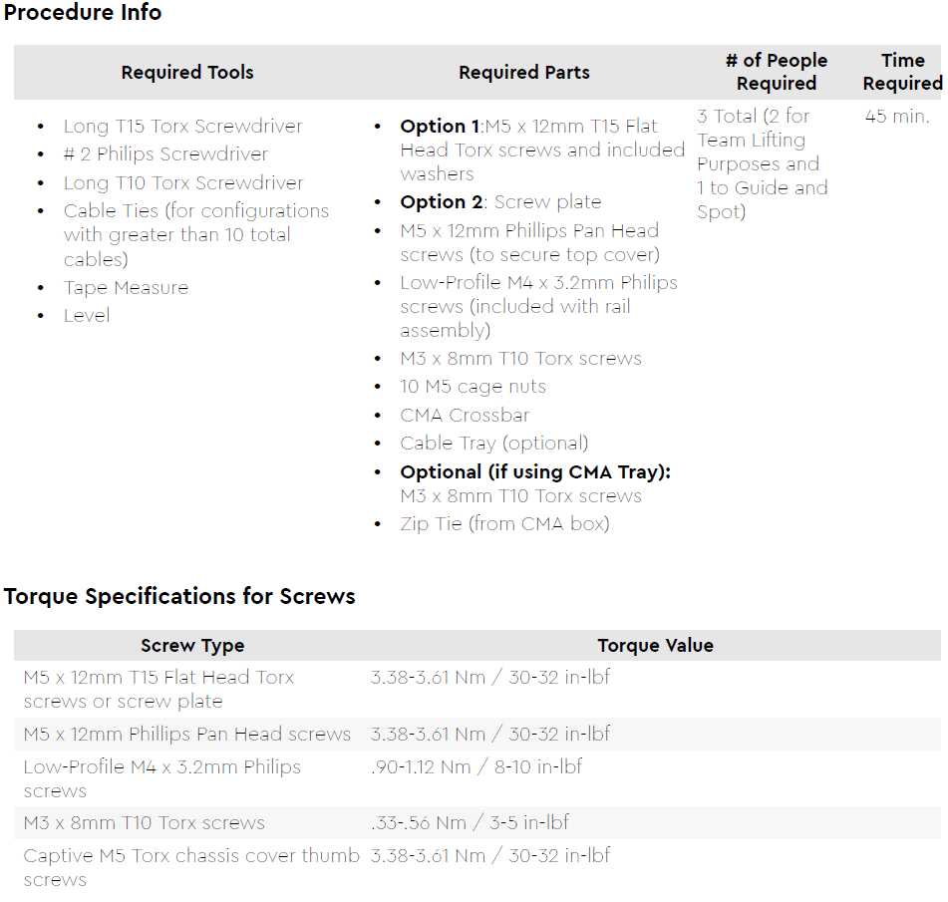This screenshot has height=902, width=948.
Task: Click the 45 min. time cell
Action: coord(896,116)
